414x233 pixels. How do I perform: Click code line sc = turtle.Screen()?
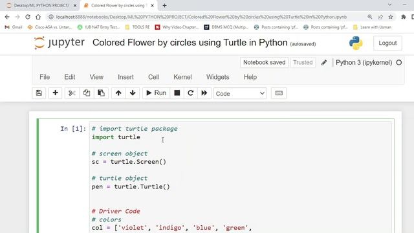click(x=129, y=162)
